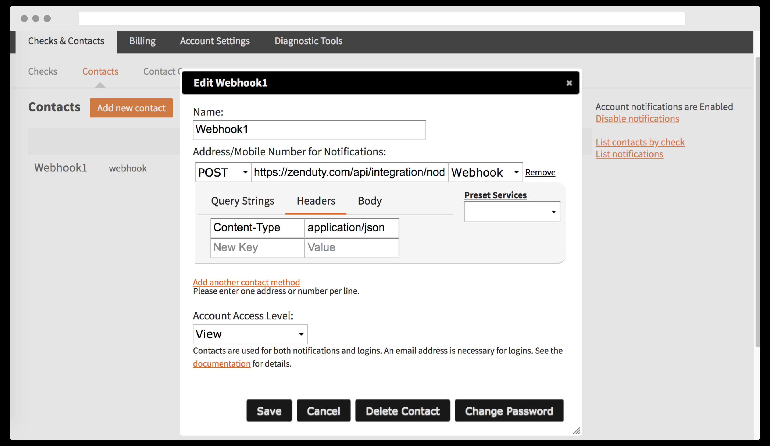770x446 pixels.
Task: Click the New Key header field
Action: click(x=257, y=248)
